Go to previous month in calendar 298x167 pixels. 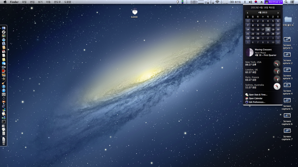pos(247,13)
